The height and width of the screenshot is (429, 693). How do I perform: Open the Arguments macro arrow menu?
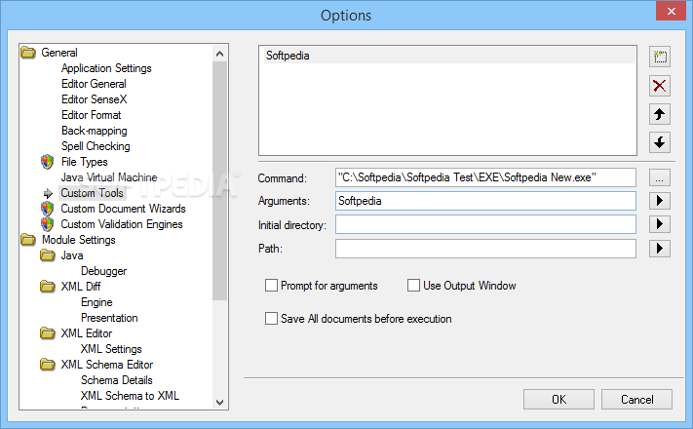coord(660,201)
